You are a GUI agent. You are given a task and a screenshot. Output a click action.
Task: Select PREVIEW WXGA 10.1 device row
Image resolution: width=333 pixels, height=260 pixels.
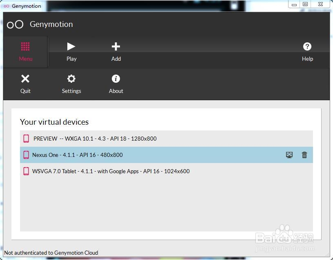click(166, 139)
